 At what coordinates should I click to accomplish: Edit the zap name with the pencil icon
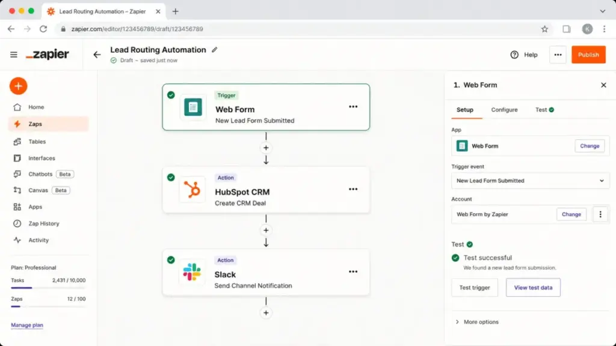pos(215,50)
